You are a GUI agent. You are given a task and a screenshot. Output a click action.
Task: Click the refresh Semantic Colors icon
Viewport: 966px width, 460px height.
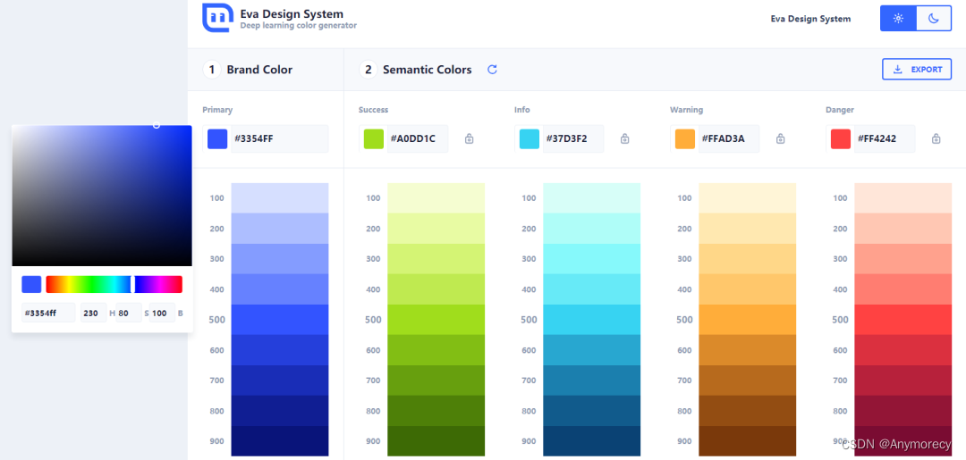click(492, 70)
